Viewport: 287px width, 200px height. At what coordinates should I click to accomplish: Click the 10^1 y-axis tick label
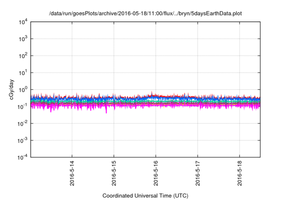[x=22, y=72]
